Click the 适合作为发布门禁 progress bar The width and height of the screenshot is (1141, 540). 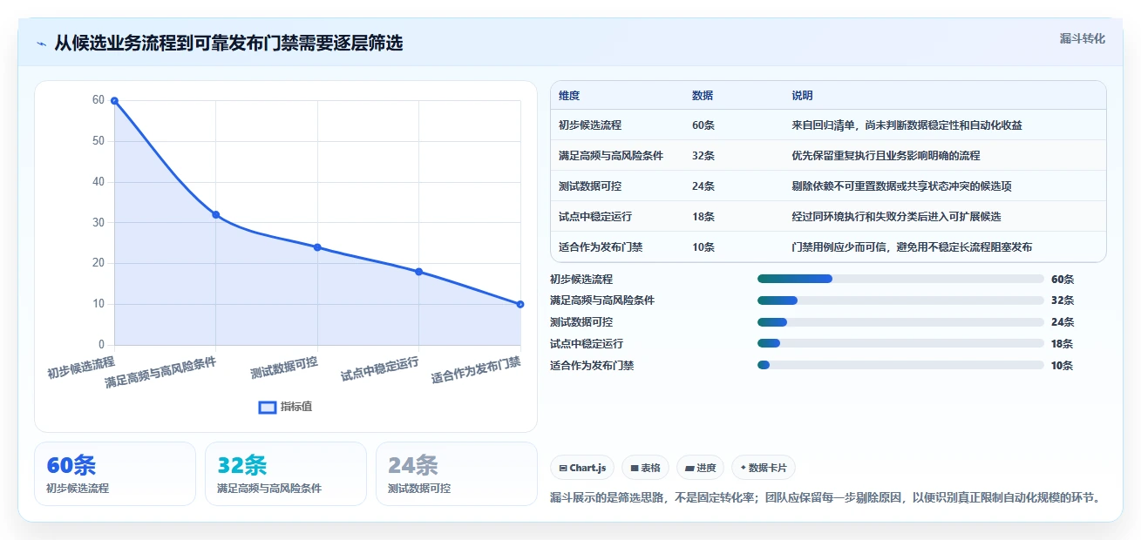tap(900, 365)
